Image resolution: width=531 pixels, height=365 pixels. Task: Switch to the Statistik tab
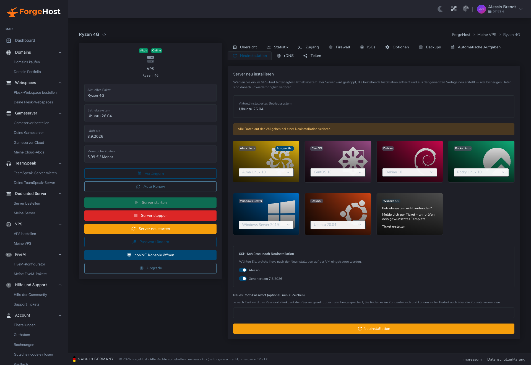coord(277,47)
